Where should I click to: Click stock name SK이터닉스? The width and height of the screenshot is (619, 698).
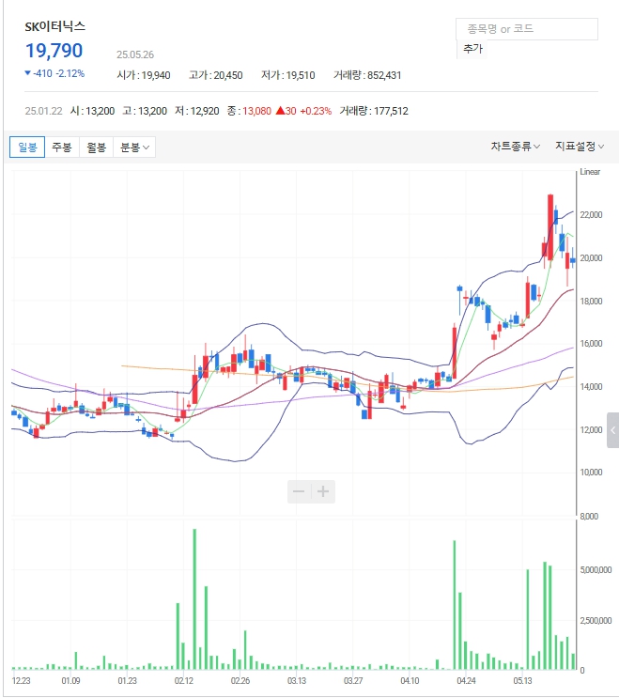pyautogui.click(x=54, y=26)
